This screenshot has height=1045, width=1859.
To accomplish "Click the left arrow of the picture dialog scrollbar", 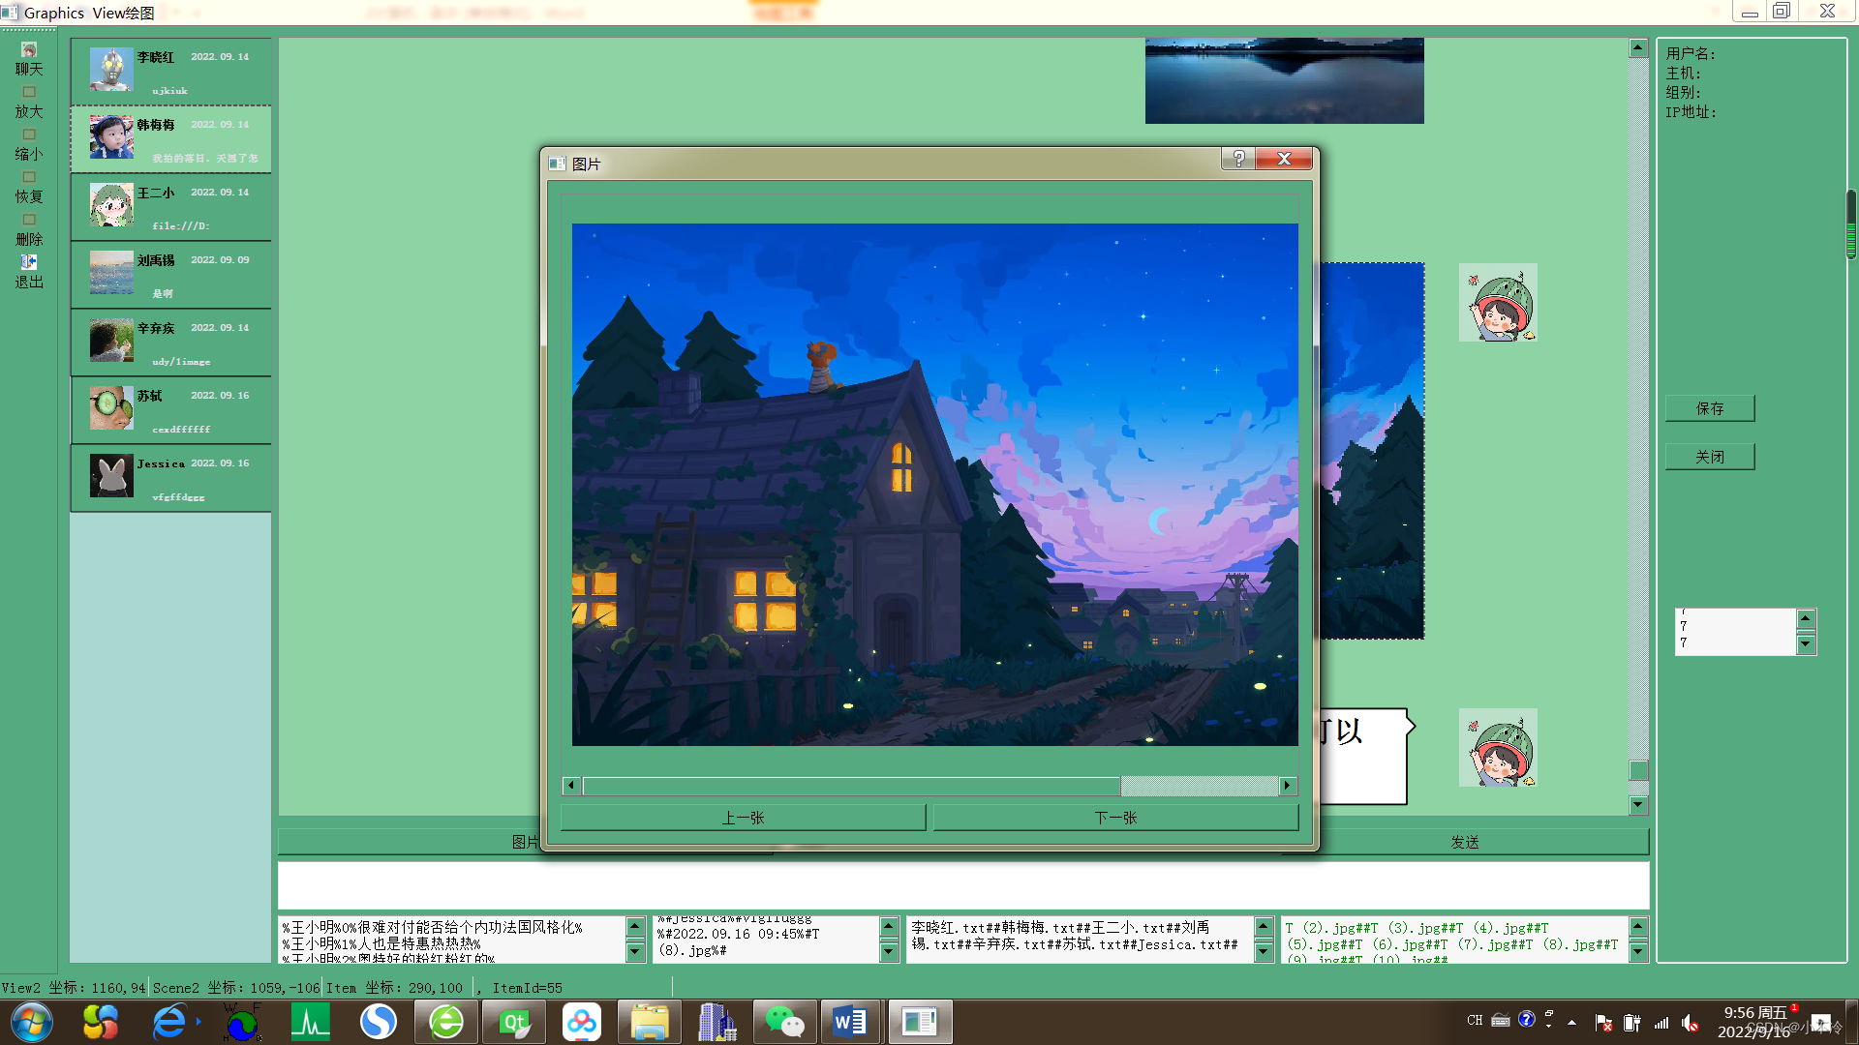I will (x=570, y=786).
